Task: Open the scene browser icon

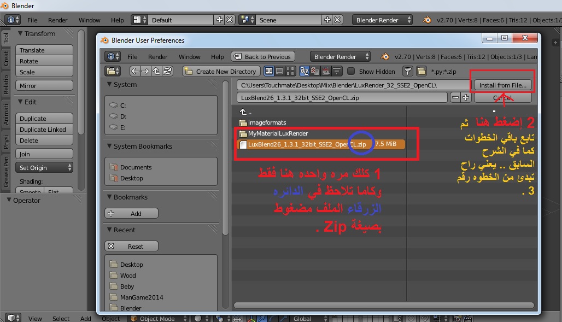Action: pyautogui.click(x=247, y=20)
